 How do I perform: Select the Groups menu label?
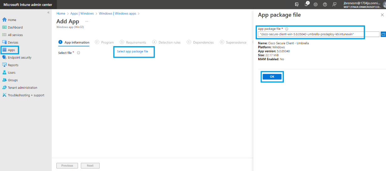[13, 80]
